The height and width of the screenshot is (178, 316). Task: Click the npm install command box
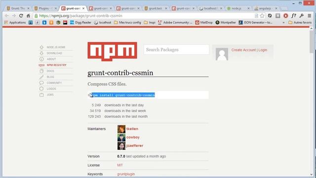(148, 95)
